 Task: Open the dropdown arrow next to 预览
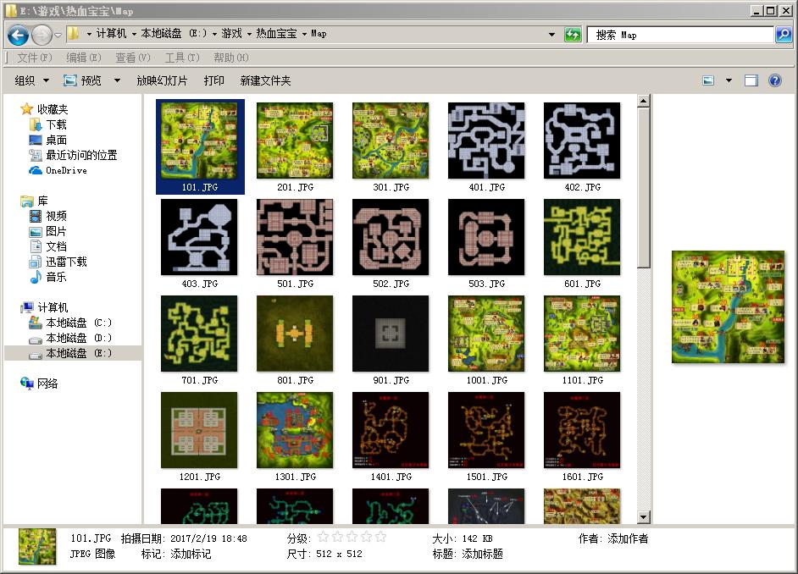point(117,80)
